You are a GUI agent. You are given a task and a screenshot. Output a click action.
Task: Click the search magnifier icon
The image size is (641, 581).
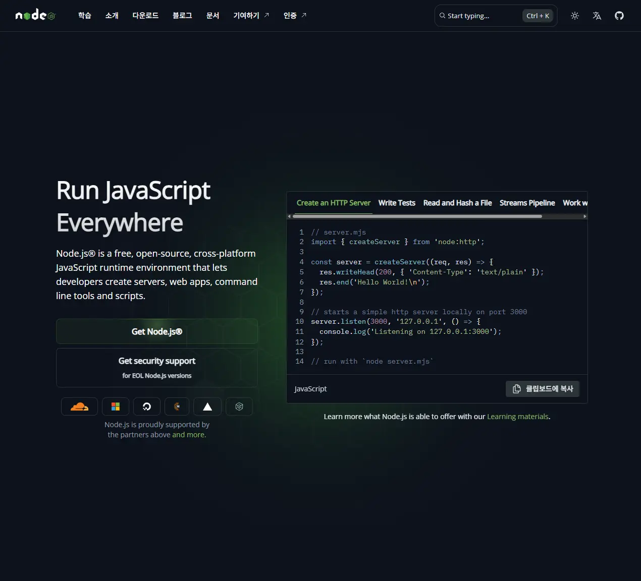click(443, 16)
